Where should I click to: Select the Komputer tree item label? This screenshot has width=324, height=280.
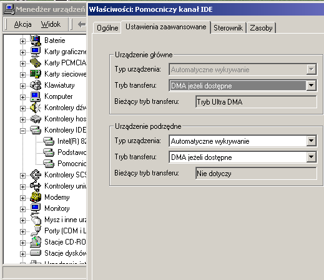tap(59, 96)
